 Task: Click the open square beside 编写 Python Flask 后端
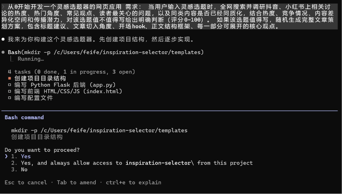[x=10, y=85]
